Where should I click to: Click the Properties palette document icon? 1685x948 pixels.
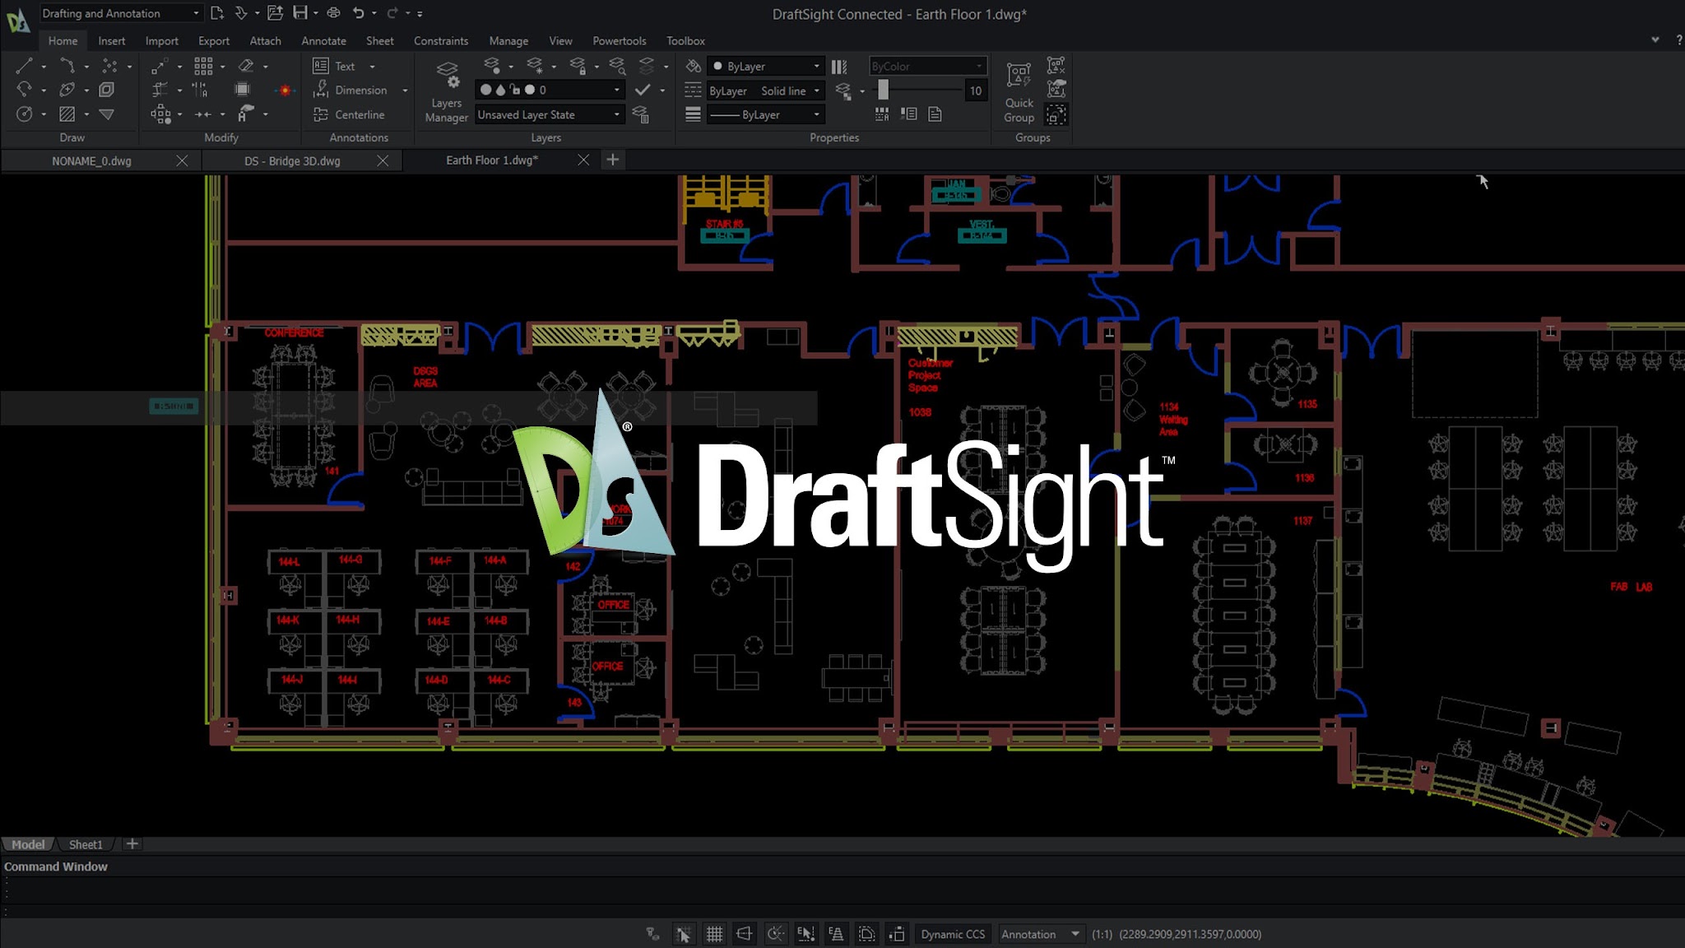[935, 114]
